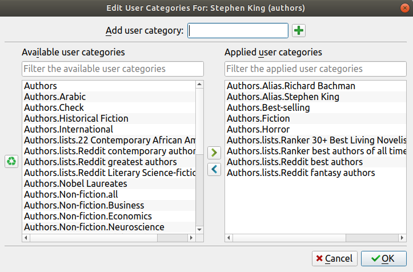
Task: Select Authors.Historical Fiction in available list
Action: pos(76,119)
